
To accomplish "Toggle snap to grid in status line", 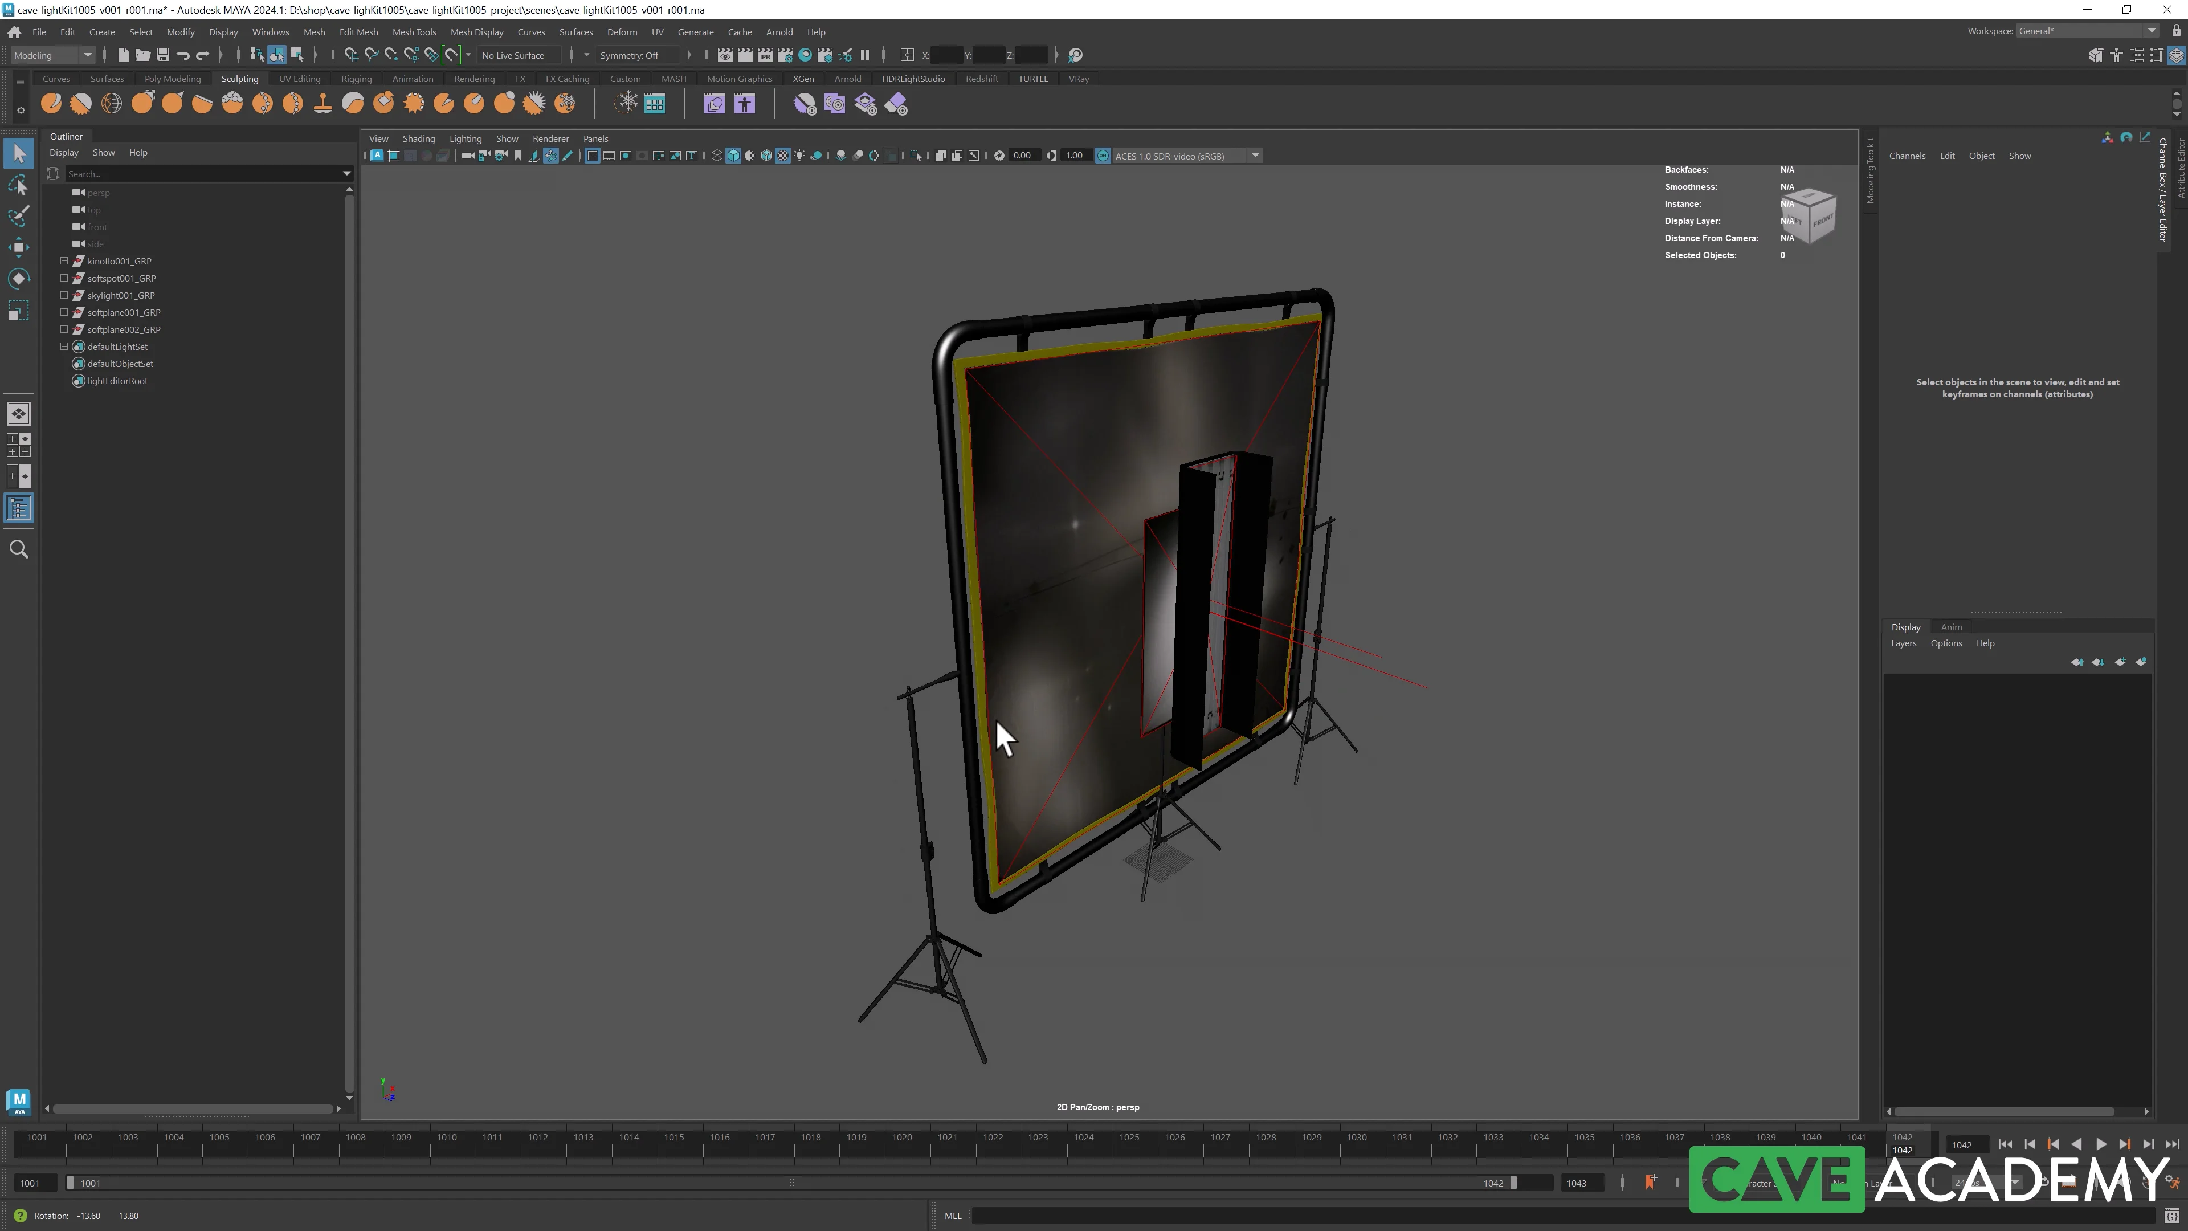I will tap(351, 54).
